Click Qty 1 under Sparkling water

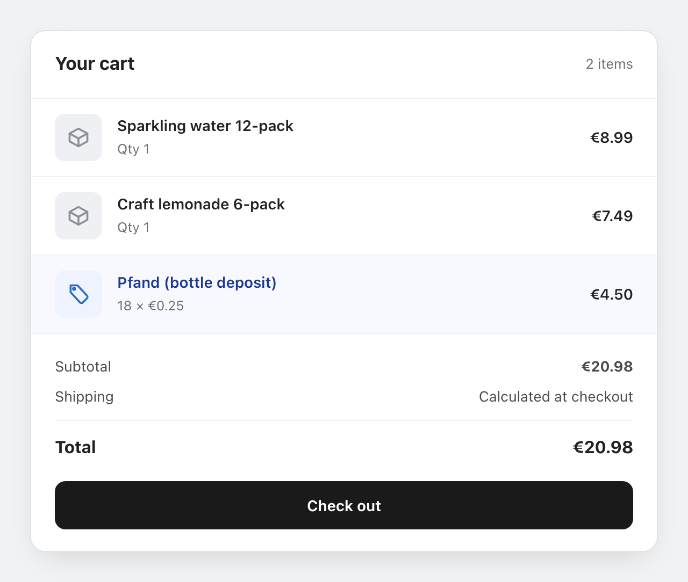(133, 149)
